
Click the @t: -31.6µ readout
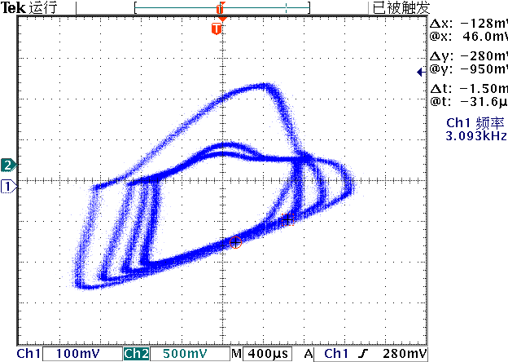tap(468, 102)
